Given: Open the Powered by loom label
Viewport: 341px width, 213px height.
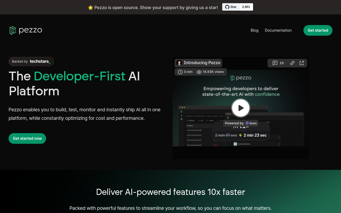Looking at the screenshot, I should 241,123.
